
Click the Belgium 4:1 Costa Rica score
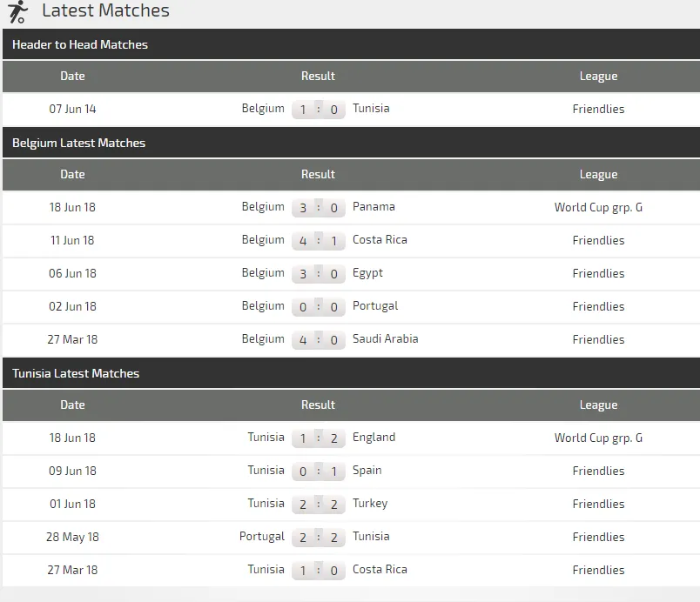click(x=318, y=241)
